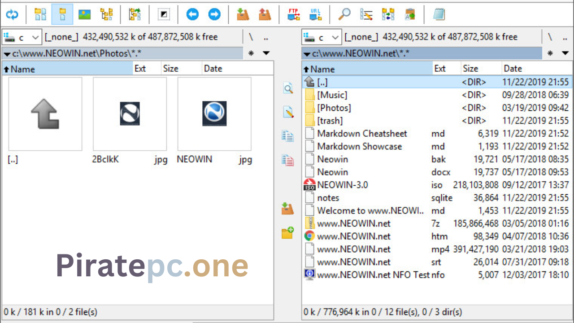The image size is (574, 323).
Task: Open the right panel path dropdown triangle
Action: coord(307,54)
